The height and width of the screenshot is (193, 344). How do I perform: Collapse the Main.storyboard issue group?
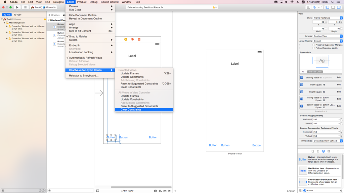click(x=4, y=23)
